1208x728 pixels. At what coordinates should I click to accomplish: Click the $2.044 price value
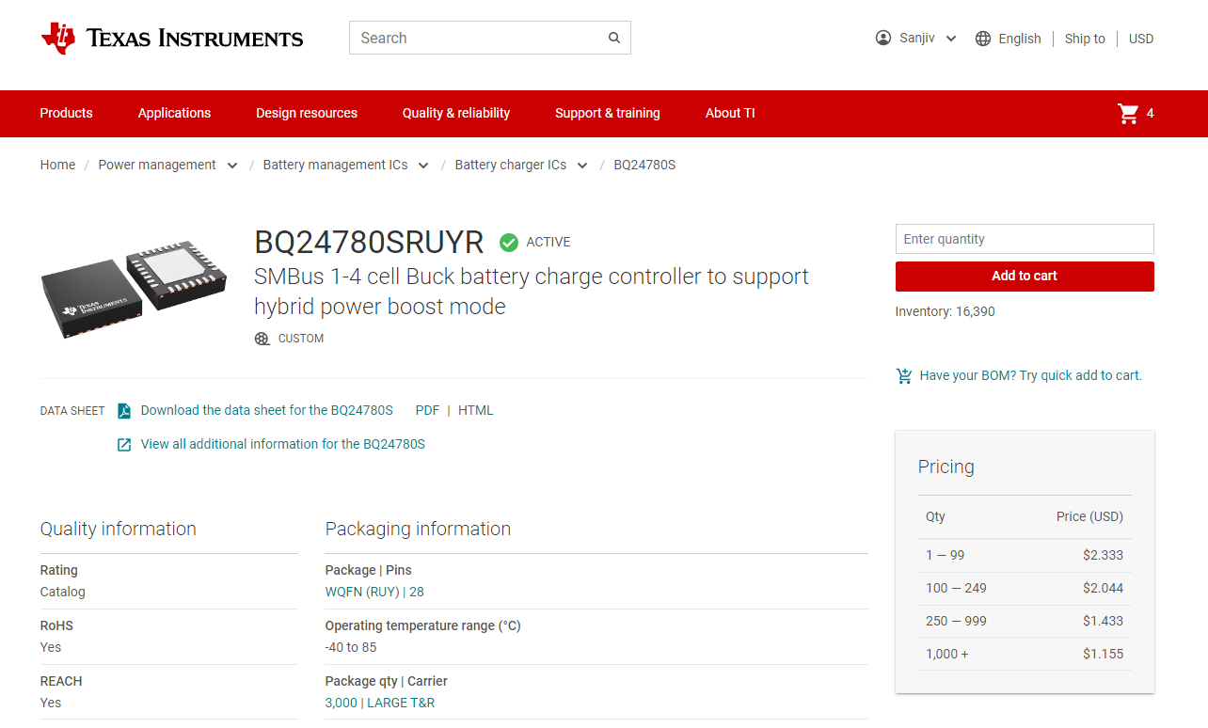(1103, 588)
